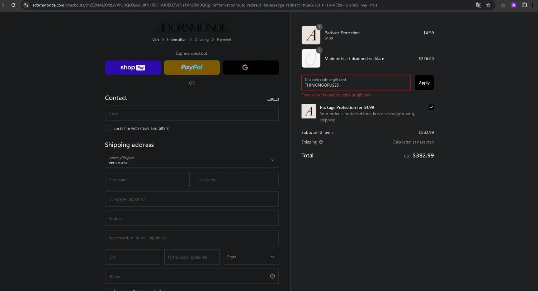Click the Maddox heart diamond necklace thumbnail
This screenshot has width=538, height=291.
(x=311, y=58)
